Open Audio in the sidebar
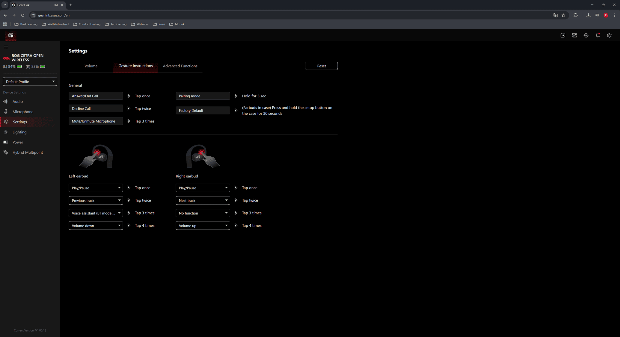Image resolution: width=620 pixels, height=337 pixels. pyautogui.click(x=17, y=102)
